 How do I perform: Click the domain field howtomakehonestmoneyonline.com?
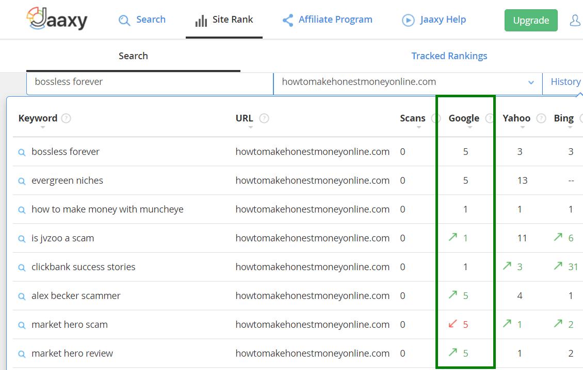click(x=408, y=83)
